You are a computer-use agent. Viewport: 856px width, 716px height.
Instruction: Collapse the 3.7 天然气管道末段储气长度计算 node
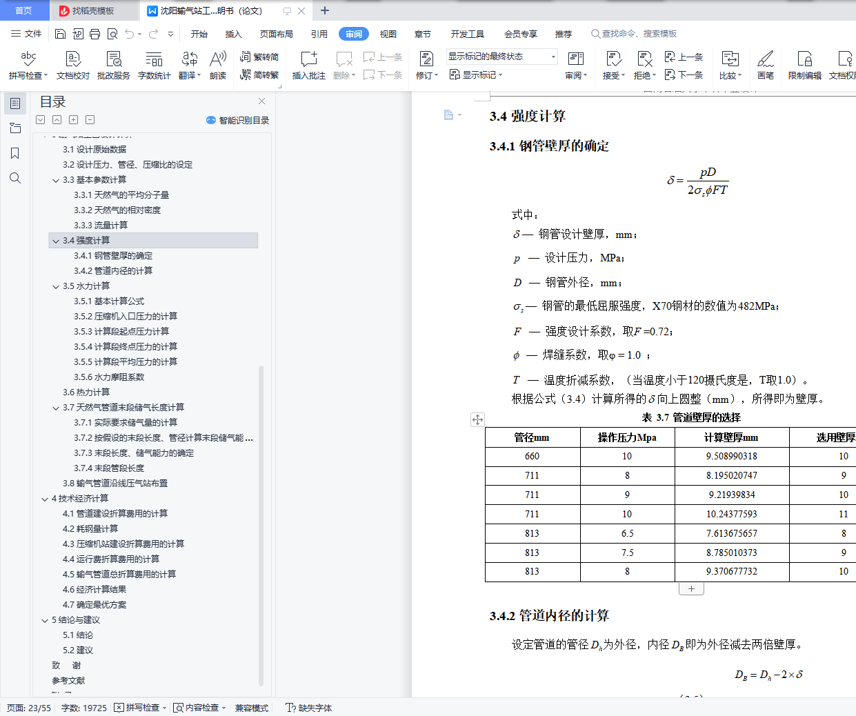(56, 408)
